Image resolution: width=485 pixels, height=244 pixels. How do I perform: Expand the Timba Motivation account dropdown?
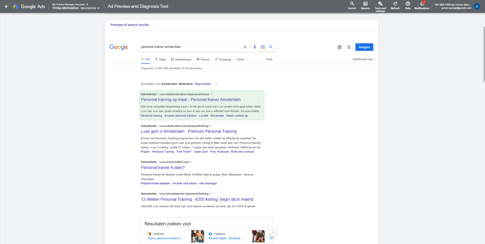pos(99,8)
